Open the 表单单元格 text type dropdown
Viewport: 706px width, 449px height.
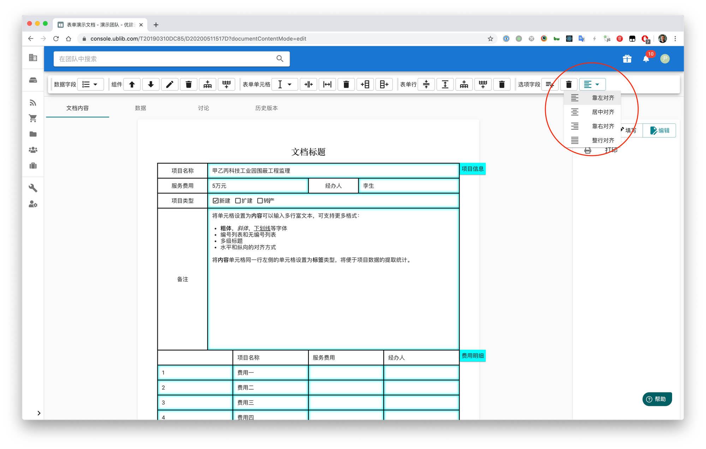coord(285,84)
